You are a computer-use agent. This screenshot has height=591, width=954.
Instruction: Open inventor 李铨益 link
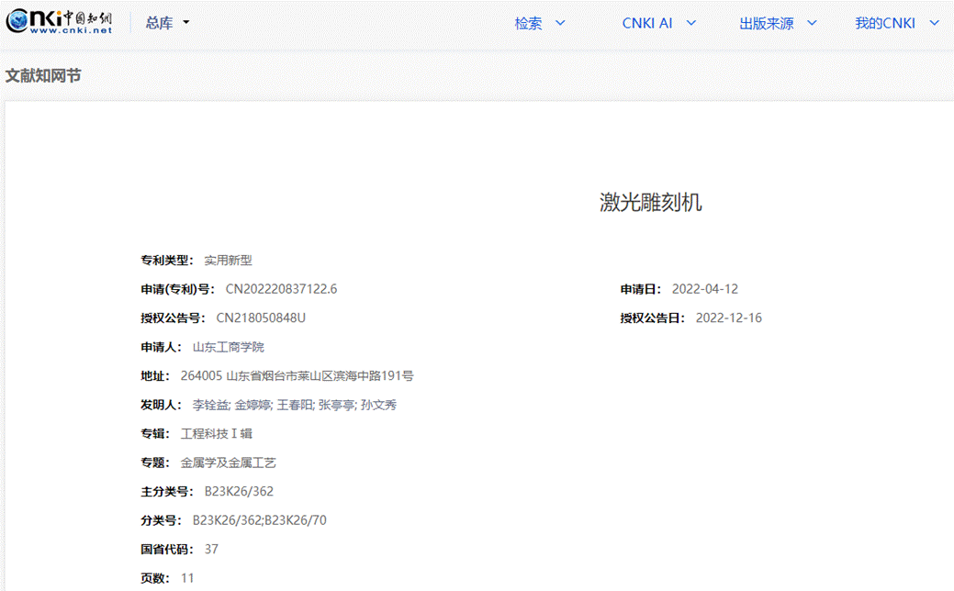(x=210, y=405)
